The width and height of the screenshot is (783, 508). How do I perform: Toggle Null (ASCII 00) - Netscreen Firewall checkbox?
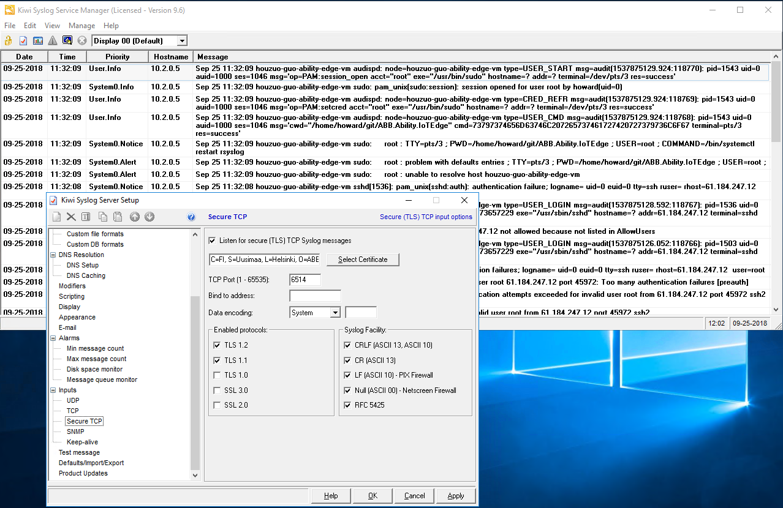[x=348, y=390]
